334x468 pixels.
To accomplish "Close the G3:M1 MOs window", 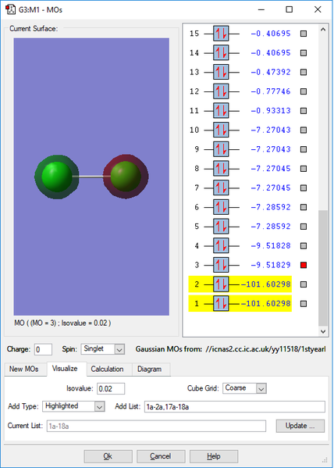I will click(318, 9).
